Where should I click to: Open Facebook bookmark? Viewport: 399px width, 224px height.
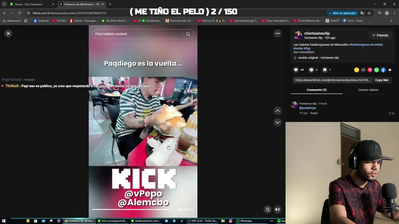[x=41, y=21]
